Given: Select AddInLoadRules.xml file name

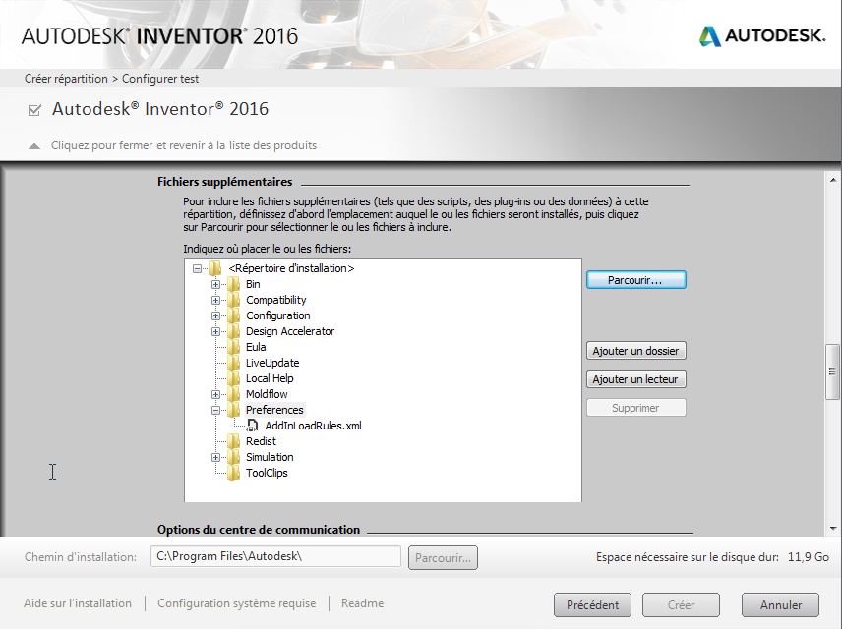Looking at the screenshot, I should (x=313, y=426).
